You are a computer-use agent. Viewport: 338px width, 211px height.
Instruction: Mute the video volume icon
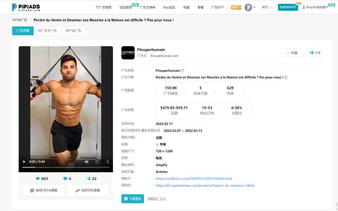click(x=86, y=162)
